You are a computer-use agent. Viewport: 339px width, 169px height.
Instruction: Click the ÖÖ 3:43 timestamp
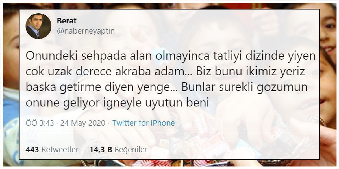tap(40, 123)
